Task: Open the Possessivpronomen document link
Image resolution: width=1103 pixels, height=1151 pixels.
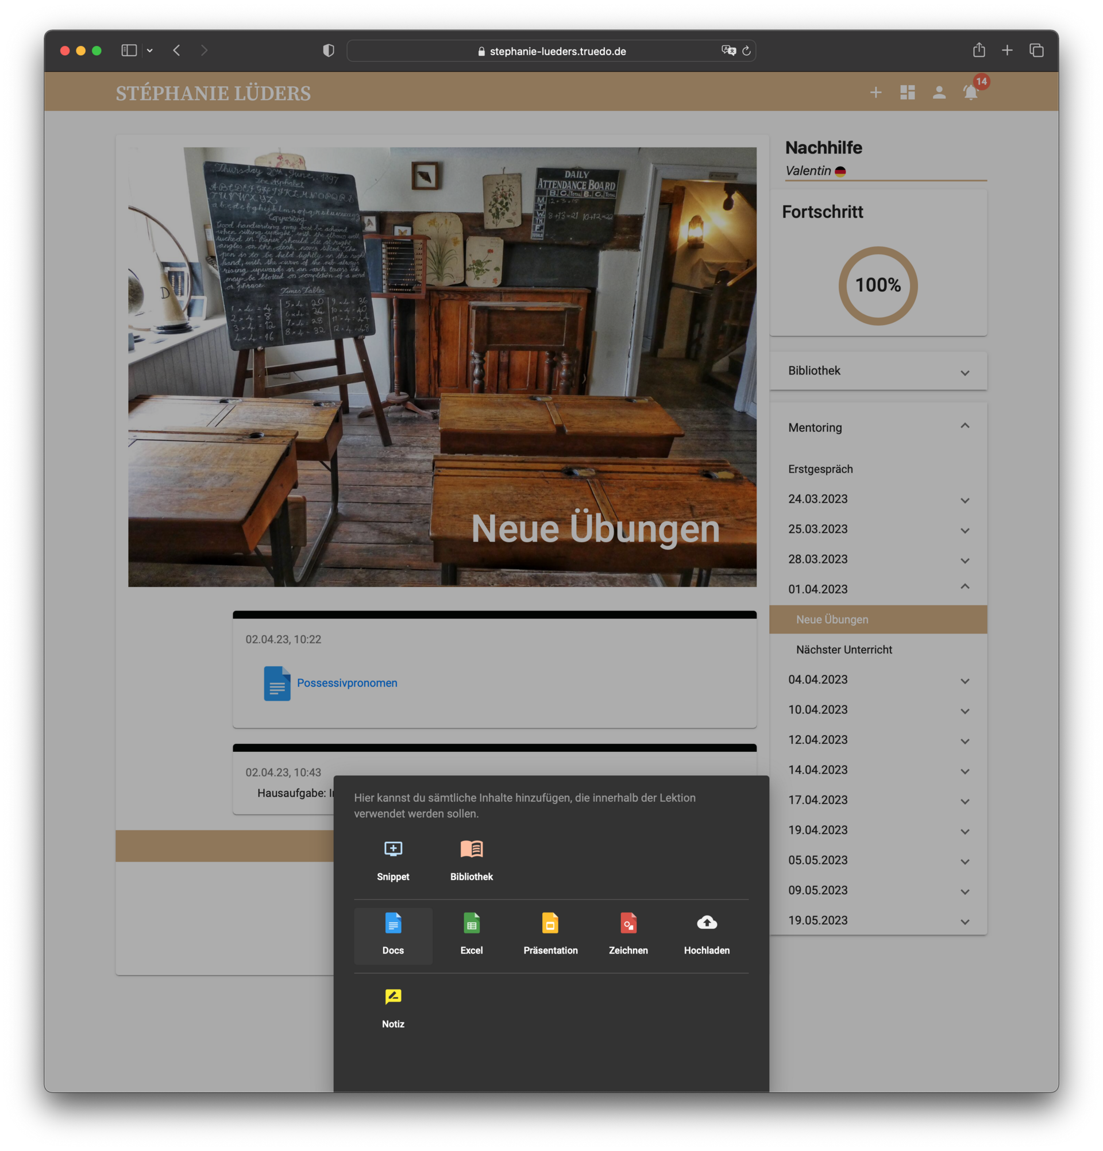Action: [x=346, y=683]
